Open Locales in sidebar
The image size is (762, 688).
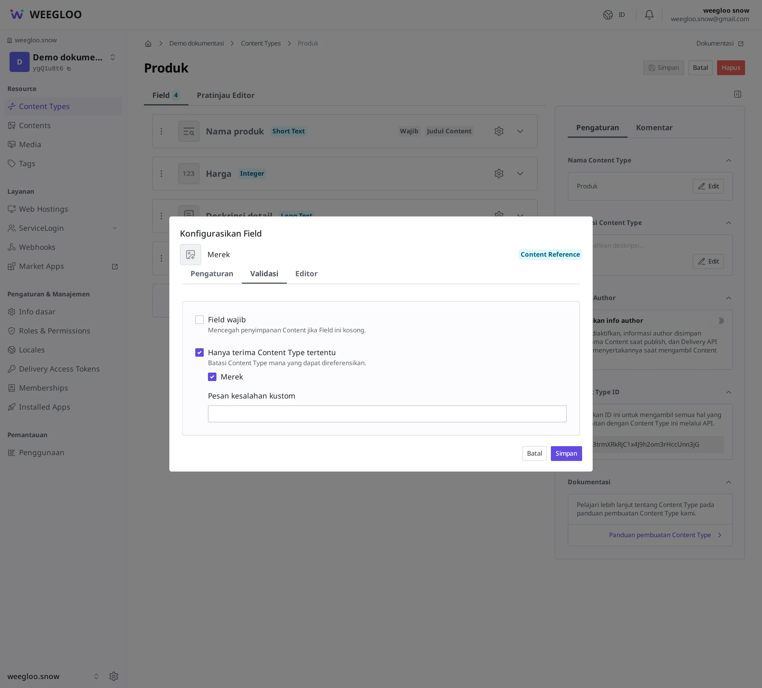63,350
